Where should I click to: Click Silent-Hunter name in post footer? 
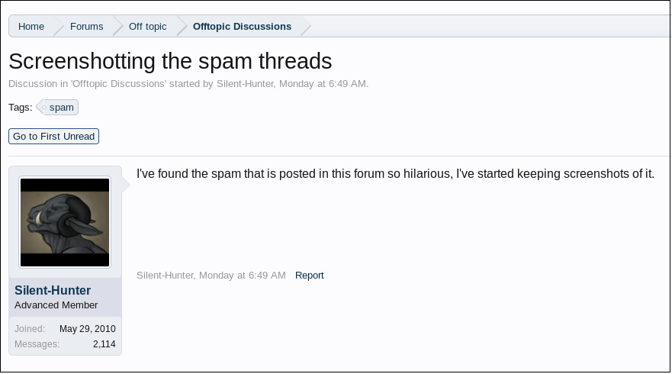click(165, 275)
